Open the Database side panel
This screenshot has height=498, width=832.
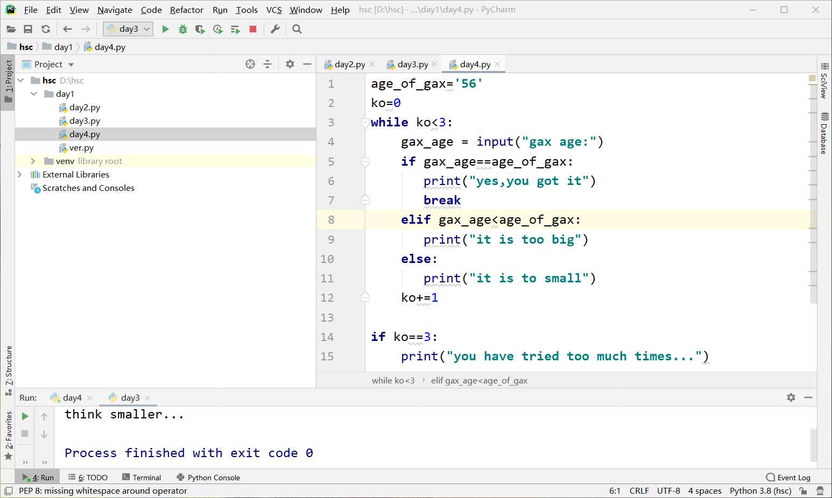[824, 133]
